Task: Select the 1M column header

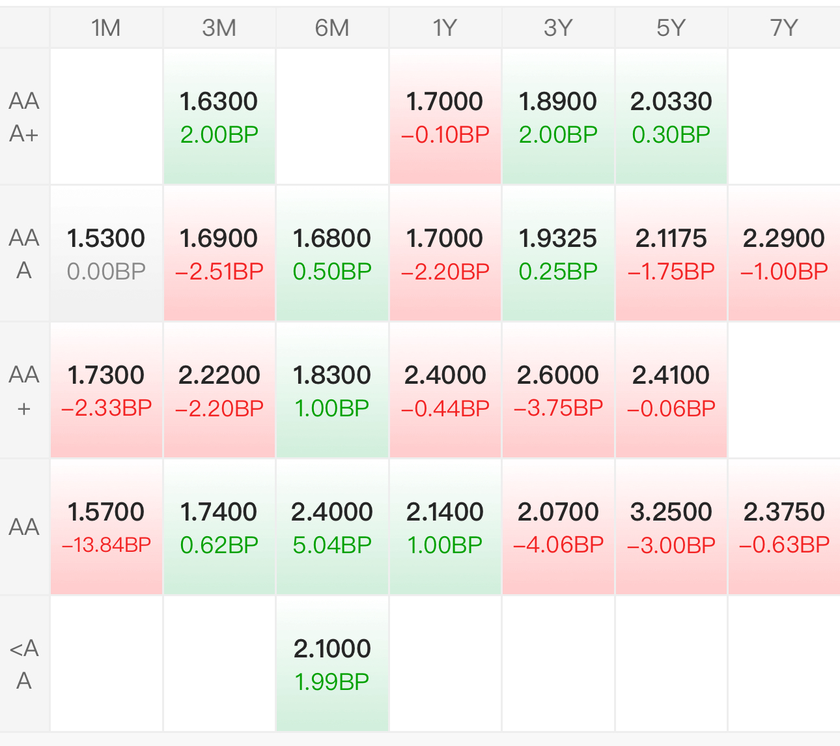Action: click(106, 28)
